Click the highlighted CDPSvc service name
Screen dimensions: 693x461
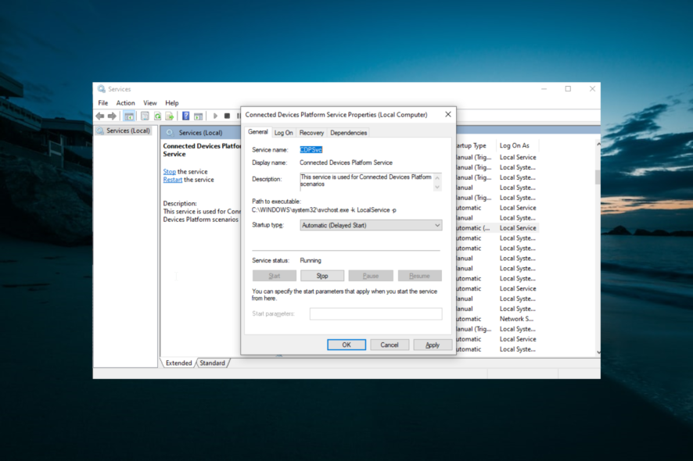click(311, 150)
